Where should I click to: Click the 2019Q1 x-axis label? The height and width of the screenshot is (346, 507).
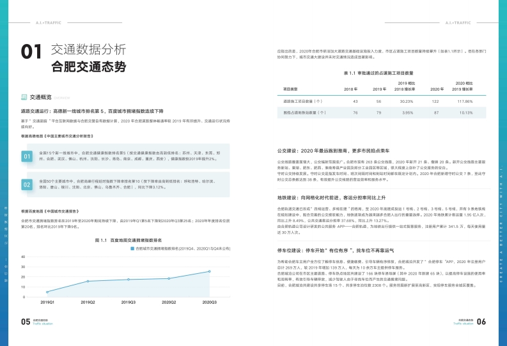pos(47,302)
